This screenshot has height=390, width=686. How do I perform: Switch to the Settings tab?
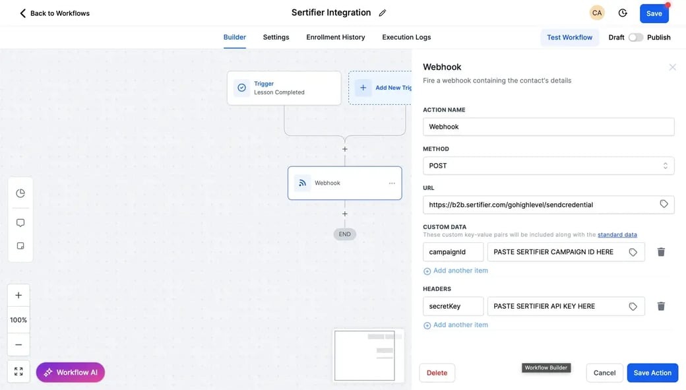coord(276,38)
